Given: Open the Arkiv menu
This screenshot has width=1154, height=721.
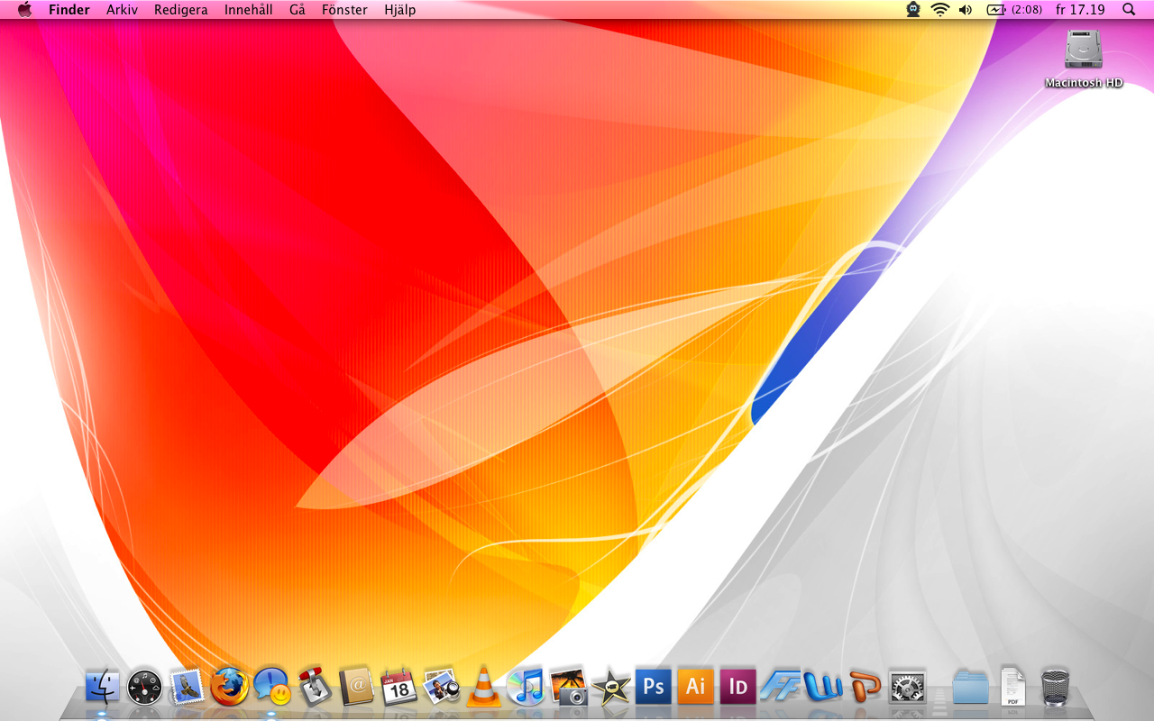Looking at the screenshot, I should [122, 10].
